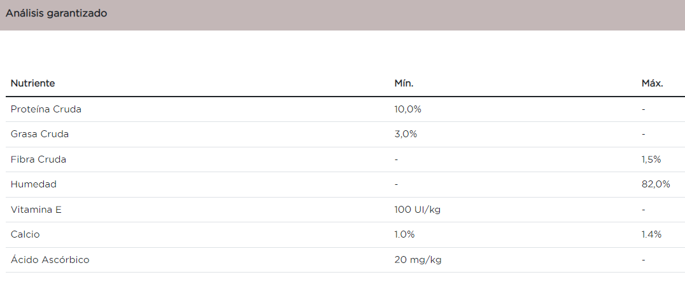Click the 20 mg/kg value

418,260
